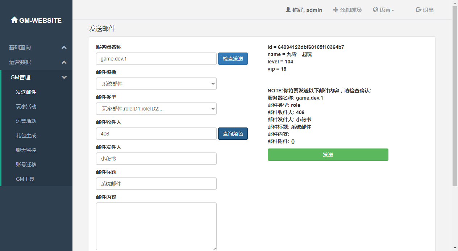This screenshot has width=458, height=251.
Task: Click the plus icon for 添加成员
Action: tap(336, 10)
